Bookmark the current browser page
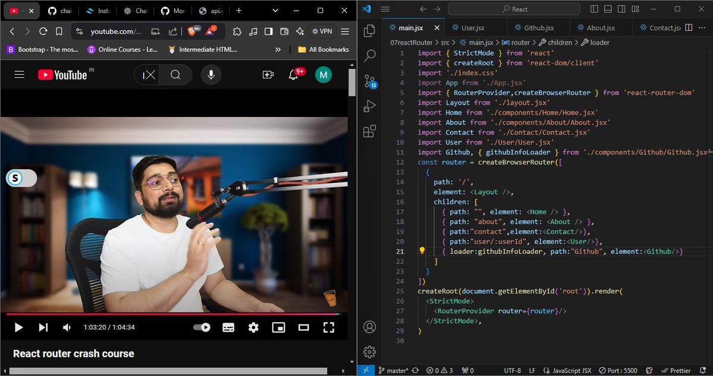 pos(59,31)
